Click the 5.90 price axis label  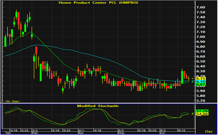(201, 91)
